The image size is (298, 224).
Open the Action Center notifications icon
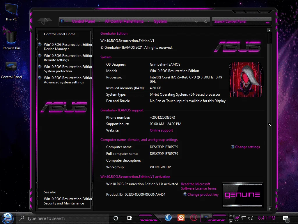click(286, 218)
